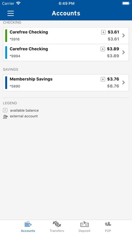The image size is (132, 234).
Task: Click the $8.76 savings current balance
Action: click(113, 86)
